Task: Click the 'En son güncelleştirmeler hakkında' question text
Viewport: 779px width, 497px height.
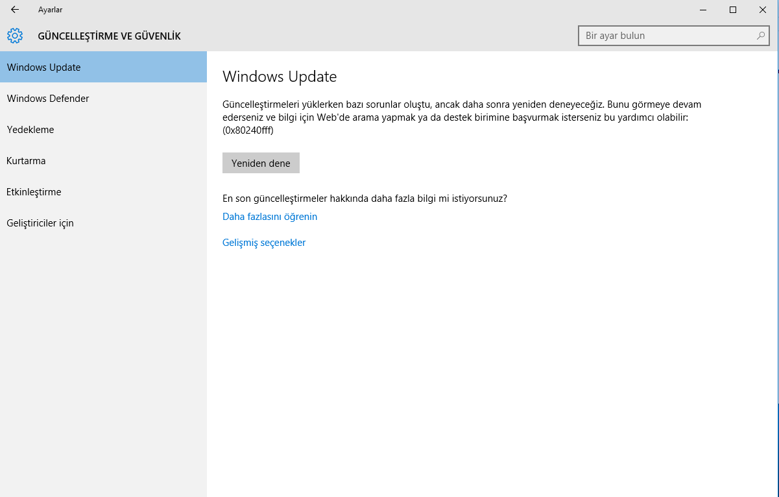Action: coord(365,199)
